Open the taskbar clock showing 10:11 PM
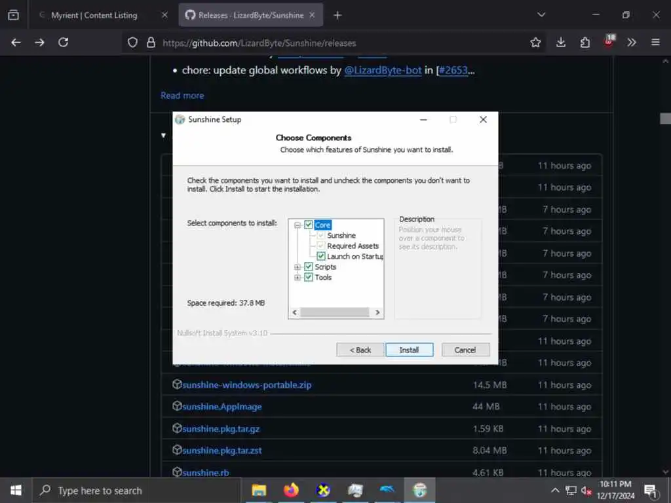Image resolution: width=671 pixels, height=503 pixels. point(615,490)
